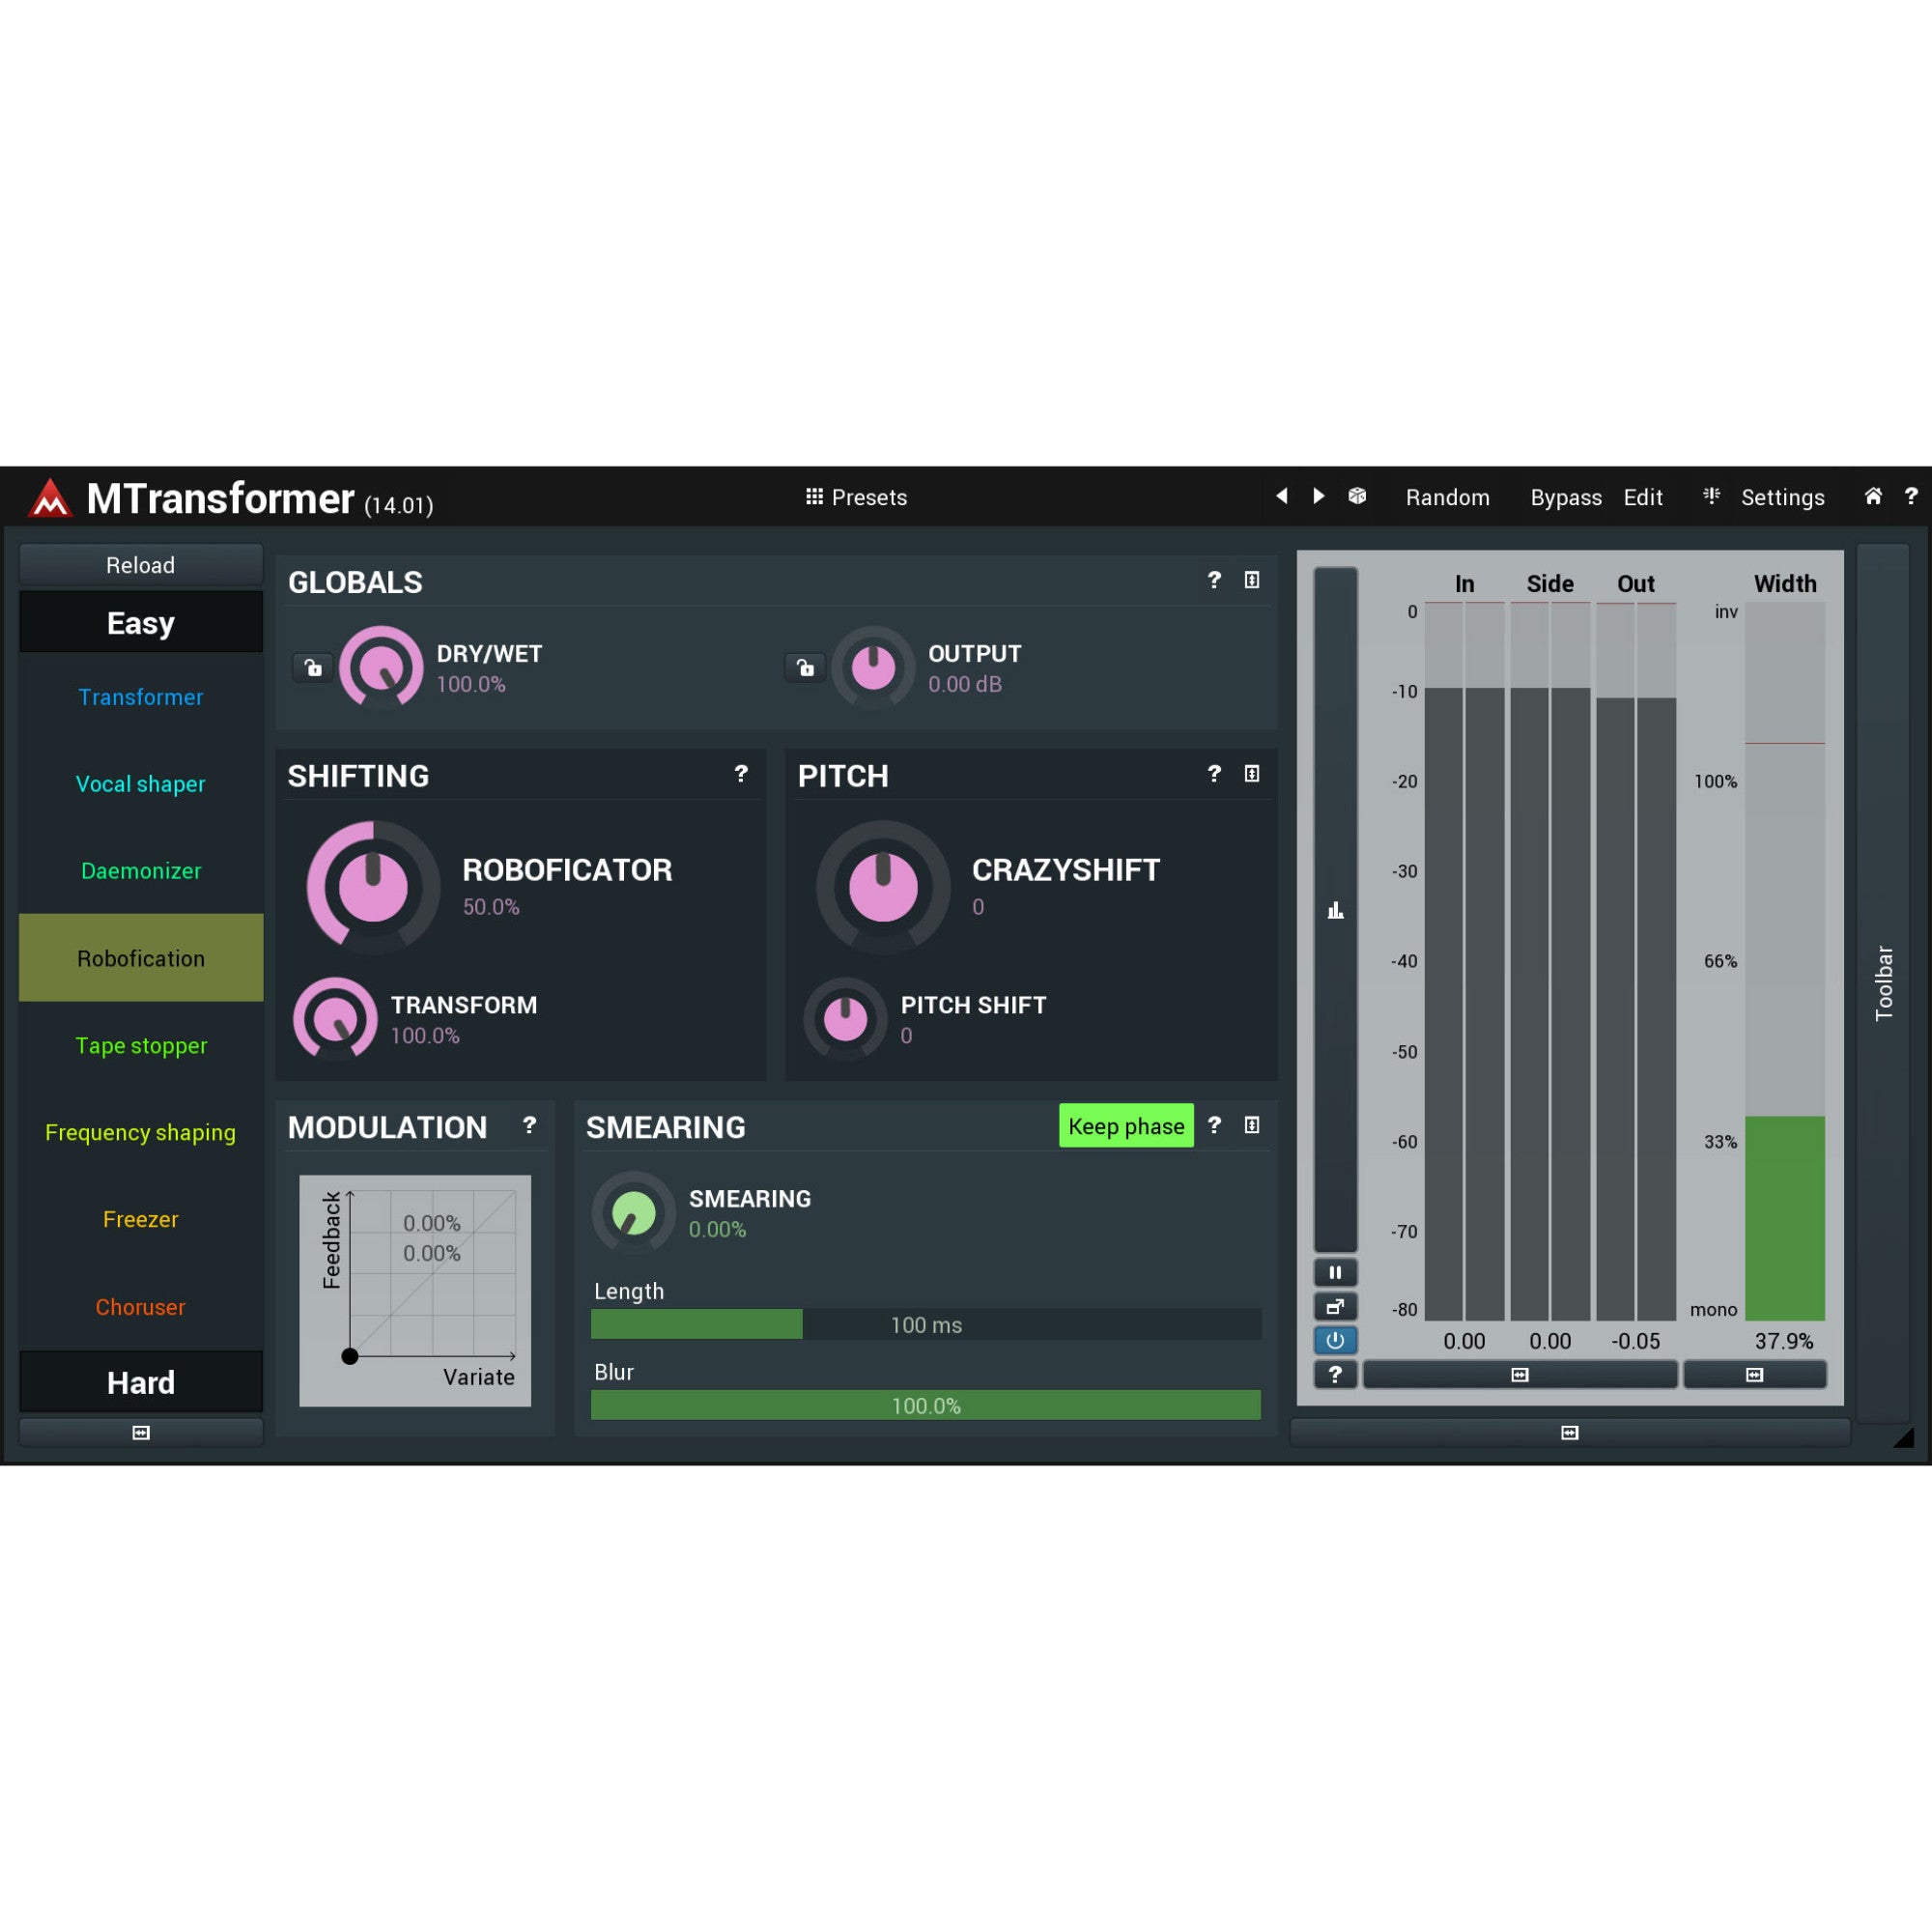Click the MeldaProduction logo icon
Screen dimensions: 1932x1932
[x=50, y=498]
